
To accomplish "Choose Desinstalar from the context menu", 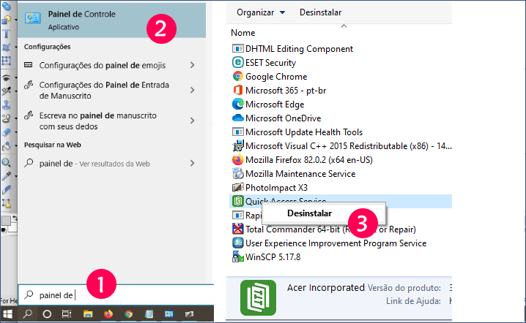I will click(309, 213).
